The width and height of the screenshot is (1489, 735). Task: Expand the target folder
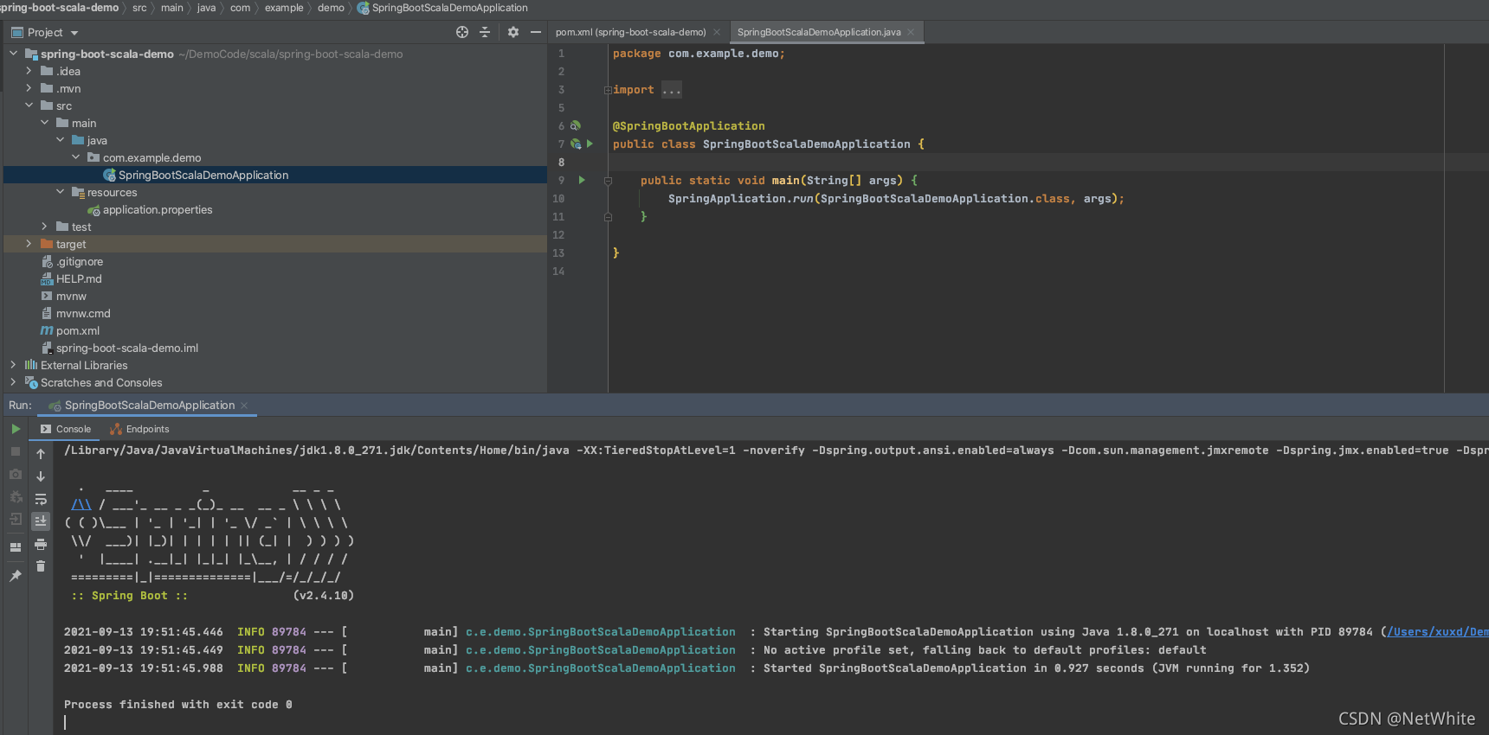click(29, 244)
